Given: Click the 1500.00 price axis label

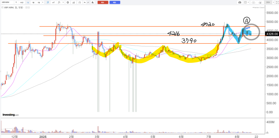Looking at the screenshot, I should tap(272, 85).
